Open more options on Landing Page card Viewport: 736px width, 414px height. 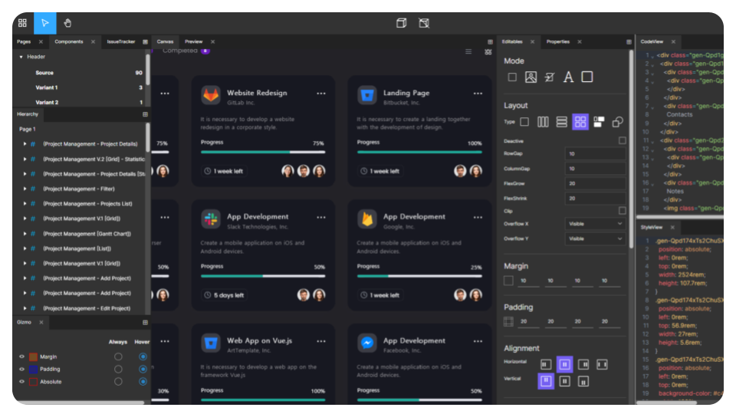point(478,94)
